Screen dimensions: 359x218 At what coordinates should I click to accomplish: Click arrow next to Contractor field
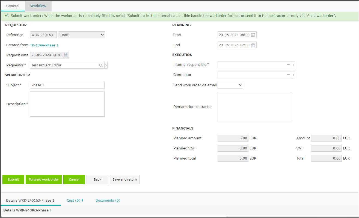coord(293,75)
